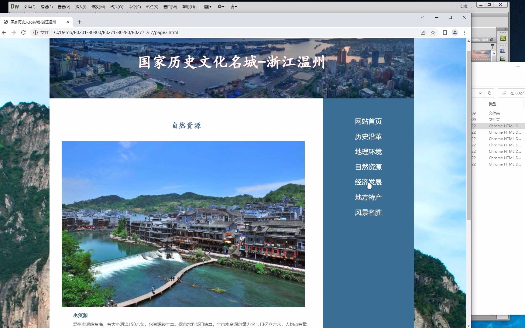Image resolution: width=525 pixels, height=328 pixels.
Task: Bookmark the page using the star icon
Action: (x=433, y=32)
